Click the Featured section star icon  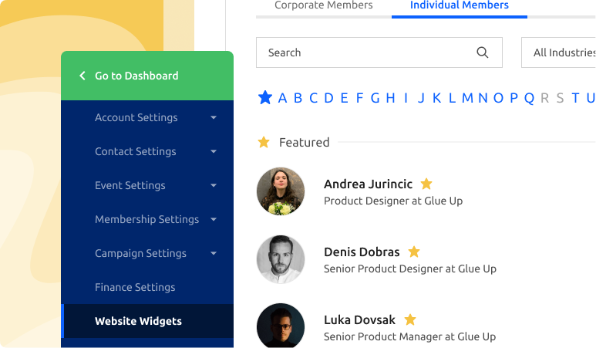pos(264,143)
